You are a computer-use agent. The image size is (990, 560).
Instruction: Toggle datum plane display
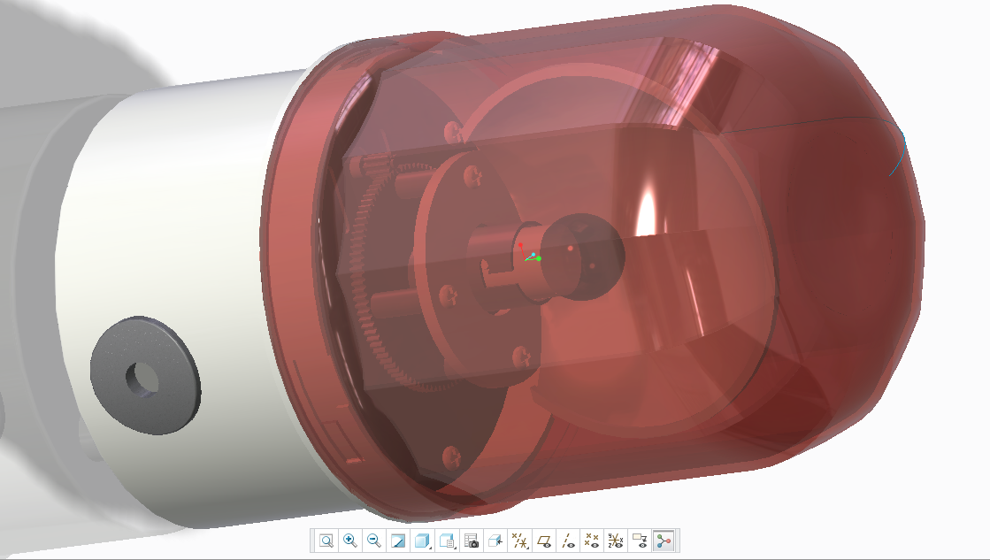click(543, 541)
